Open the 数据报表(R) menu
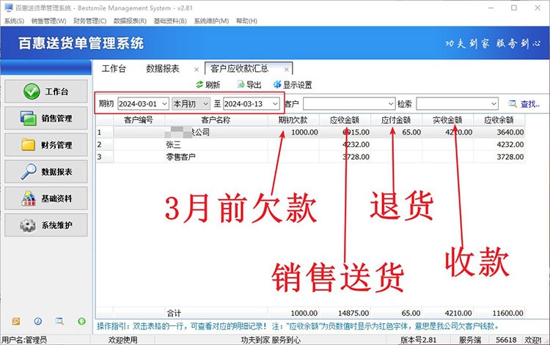Viewport: 550px width, 345px height. pyautogui.click(x=130, y=21)
